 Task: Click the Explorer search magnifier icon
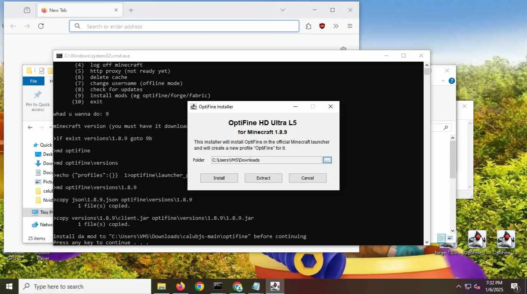coord(445,128)
